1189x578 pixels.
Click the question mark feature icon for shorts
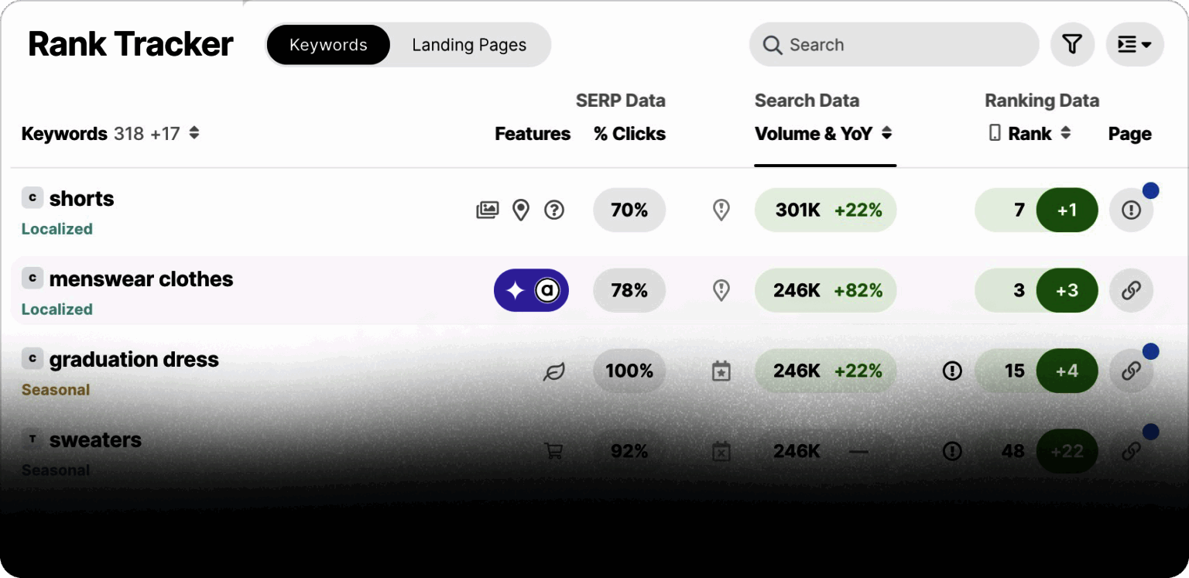tap(554, 210)
